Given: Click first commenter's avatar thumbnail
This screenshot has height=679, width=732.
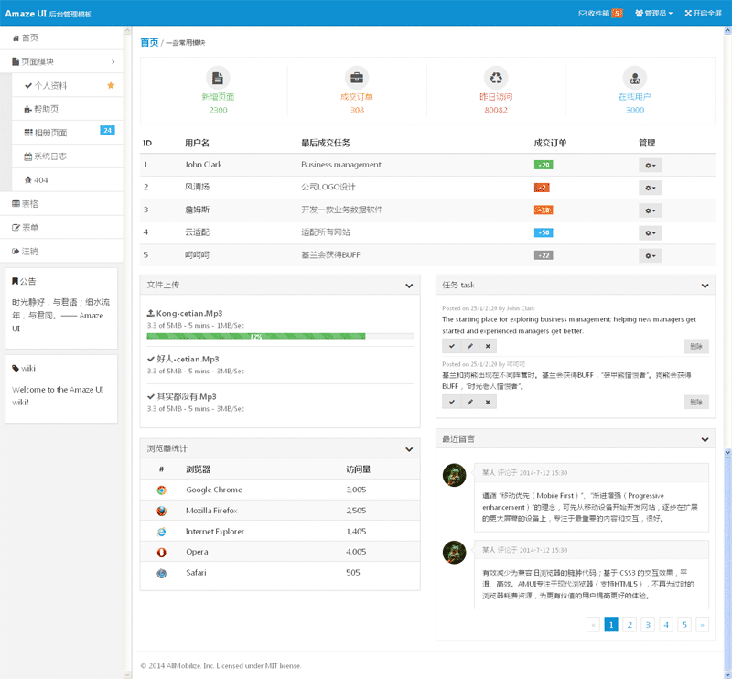Looking at the screenshot, I should tap(454, 475).
